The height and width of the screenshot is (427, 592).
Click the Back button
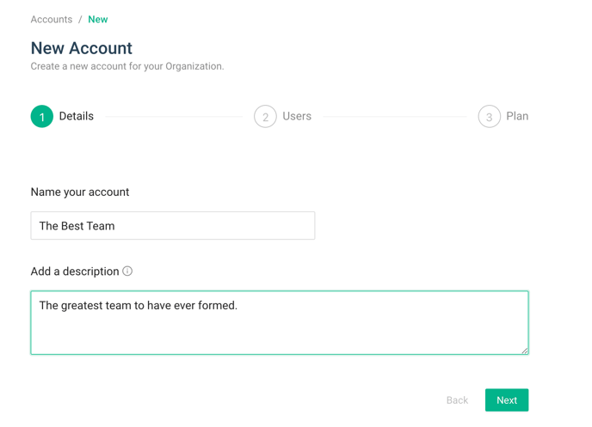[457, 400]
